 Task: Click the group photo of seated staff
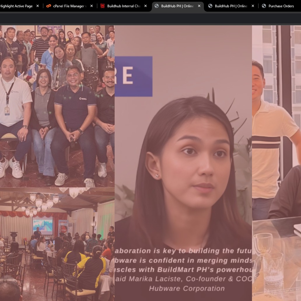[x=57, y=106]
